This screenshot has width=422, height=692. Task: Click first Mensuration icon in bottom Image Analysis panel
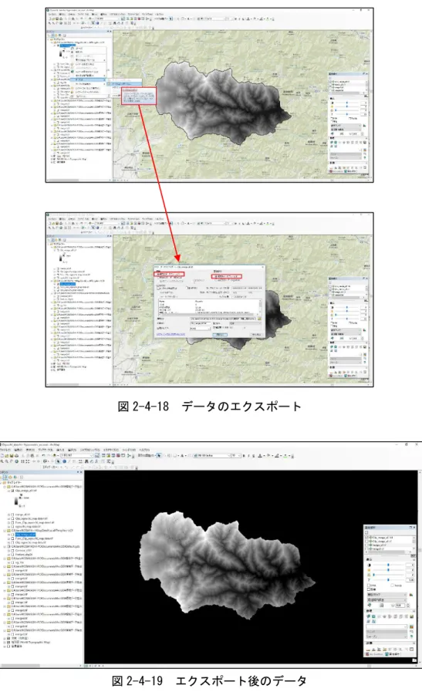pyautogui.click(x=368, y=650)
